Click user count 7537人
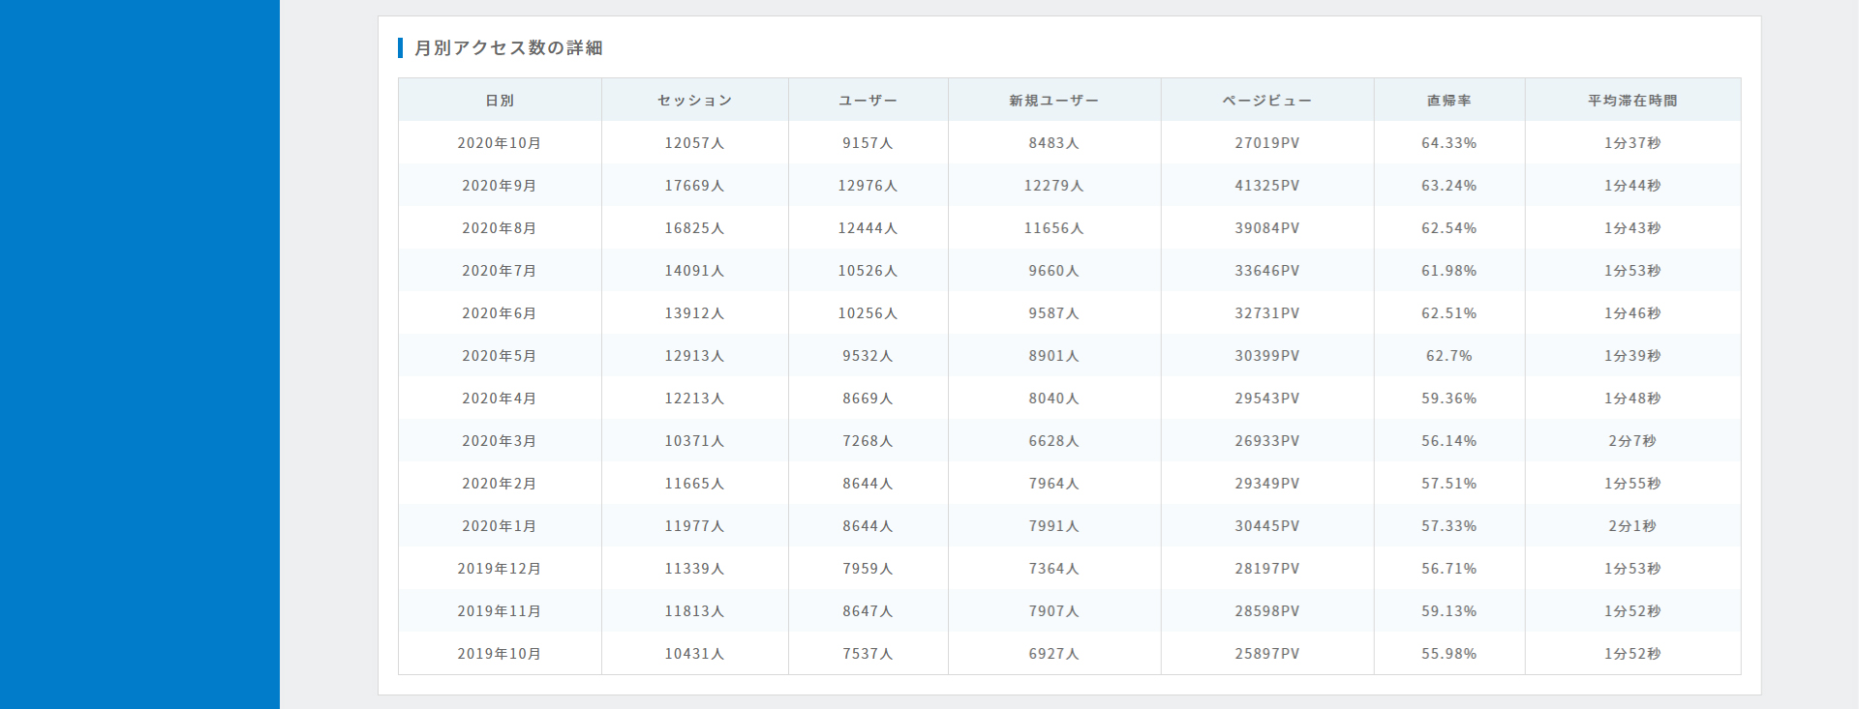The image size is (1859, 709). pyautogui.click(x=869, y=654)
